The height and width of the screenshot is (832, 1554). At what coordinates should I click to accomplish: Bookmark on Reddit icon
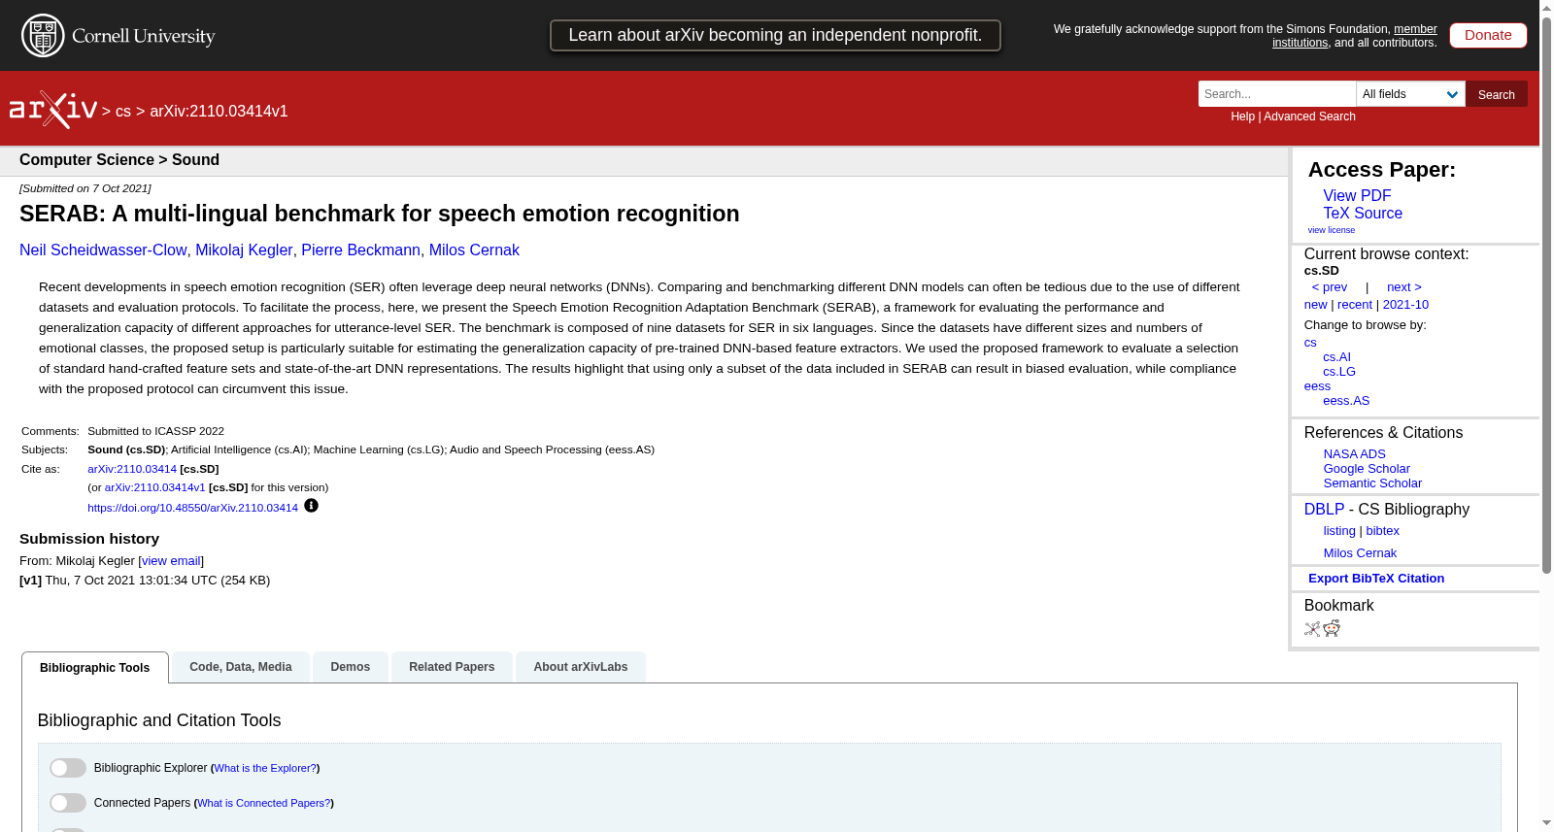[1332, 628]
